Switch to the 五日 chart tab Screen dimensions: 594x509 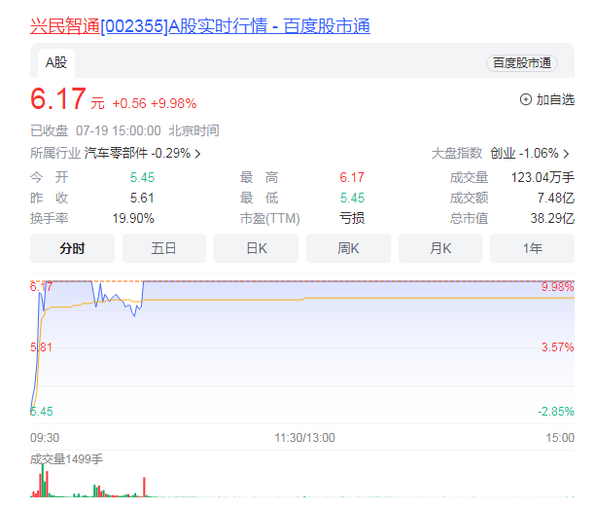tap(164, 248)
